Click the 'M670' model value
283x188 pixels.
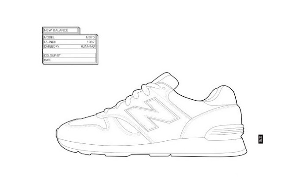pyautogui.click(x=90, y=38)
